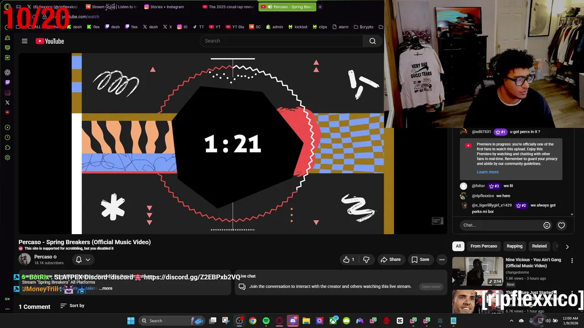Open Instagram in the Opera sidebar
The image size is (584, 328).
coord(7,92)
